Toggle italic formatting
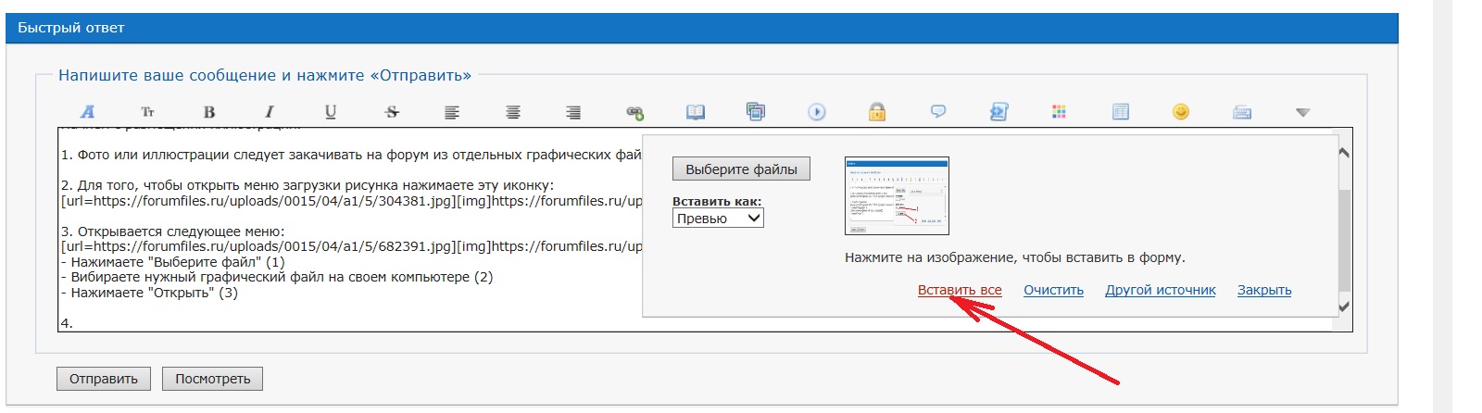Image resolution: width=1482 pixels, height=413 pixels. coord(270,112)
